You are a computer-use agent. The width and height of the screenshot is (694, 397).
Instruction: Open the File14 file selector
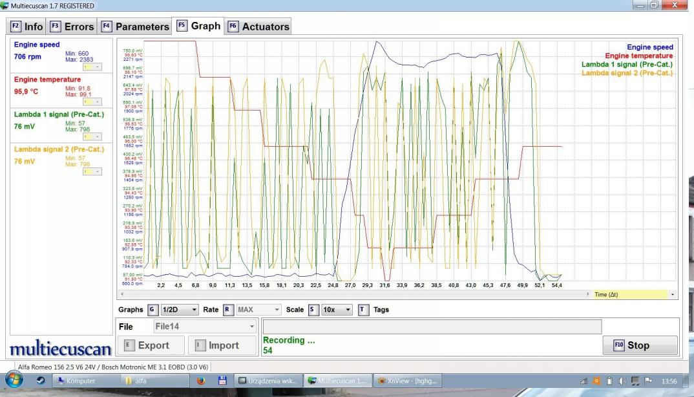pos(205,327)
